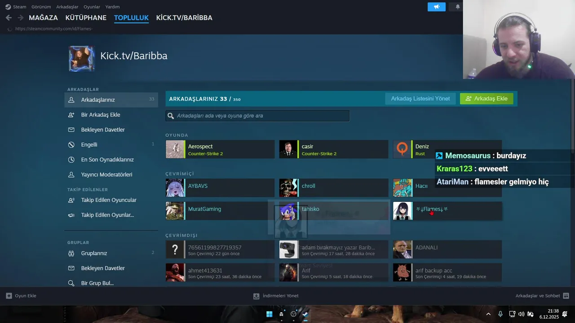Image resolution: width=575 pixels, height=323 pixels.
Task: Open online friend AYBAVS
Action: click(220, 188)
